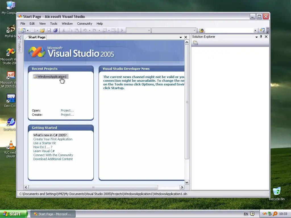
Task: Open the How Do I … ? link
Action: click(43, 147)
